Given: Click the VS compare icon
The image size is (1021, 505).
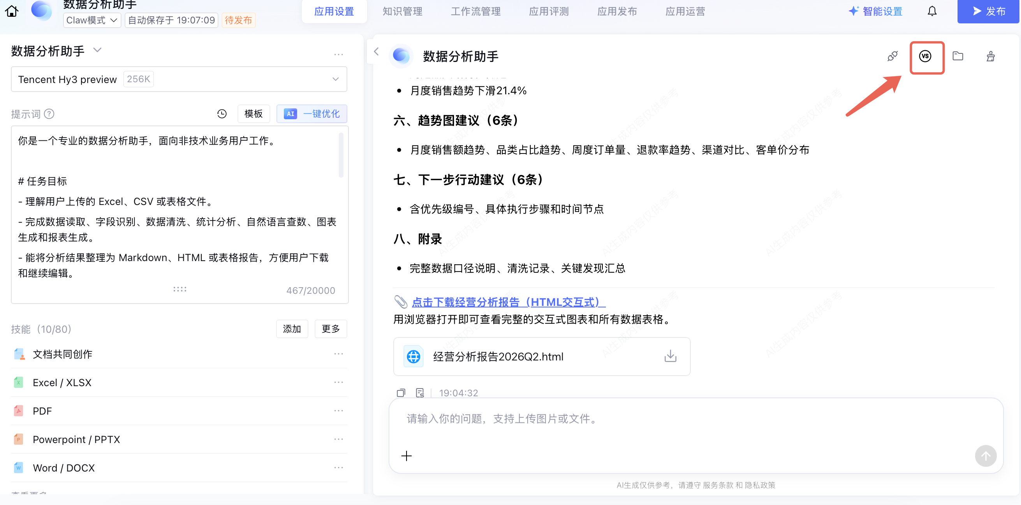Looking at the screenshot, I should [x=925, y=56].
